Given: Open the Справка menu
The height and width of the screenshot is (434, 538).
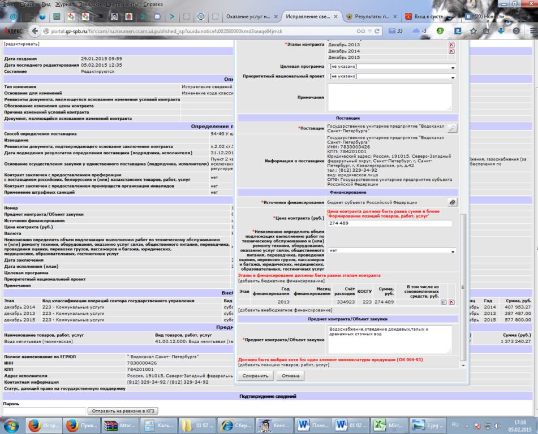Looking at the screenshot, I should coord(153,4).
